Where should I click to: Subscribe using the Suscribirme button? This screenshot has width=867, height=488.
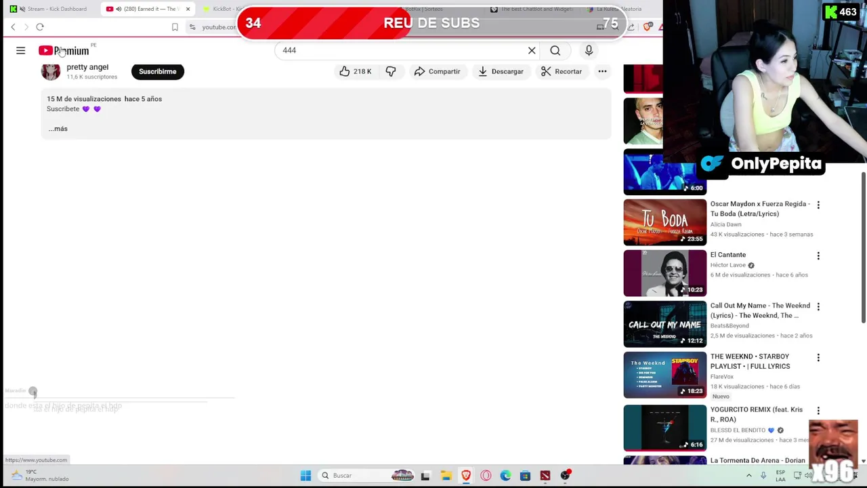click(x=158, y=71)
